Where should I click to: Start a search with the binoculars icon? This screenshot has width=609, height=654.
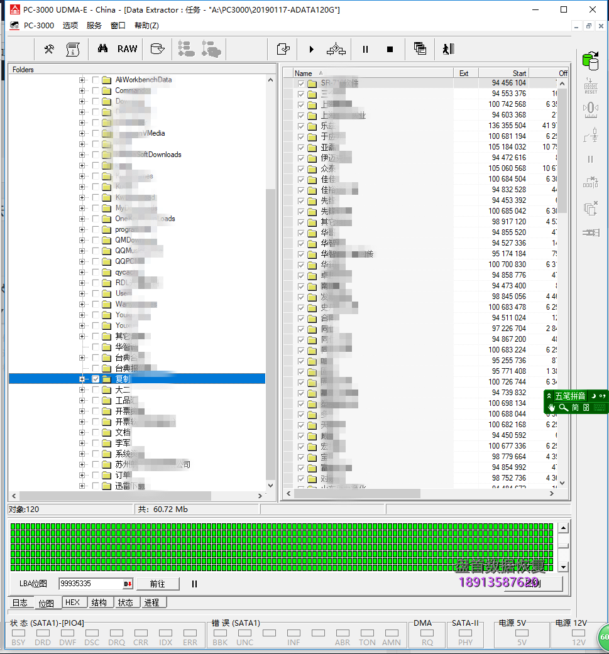click(104, 48)
